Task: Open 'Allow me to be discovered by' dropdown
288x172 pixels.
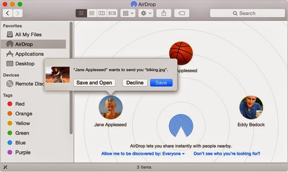Action: tap(143, 154)
